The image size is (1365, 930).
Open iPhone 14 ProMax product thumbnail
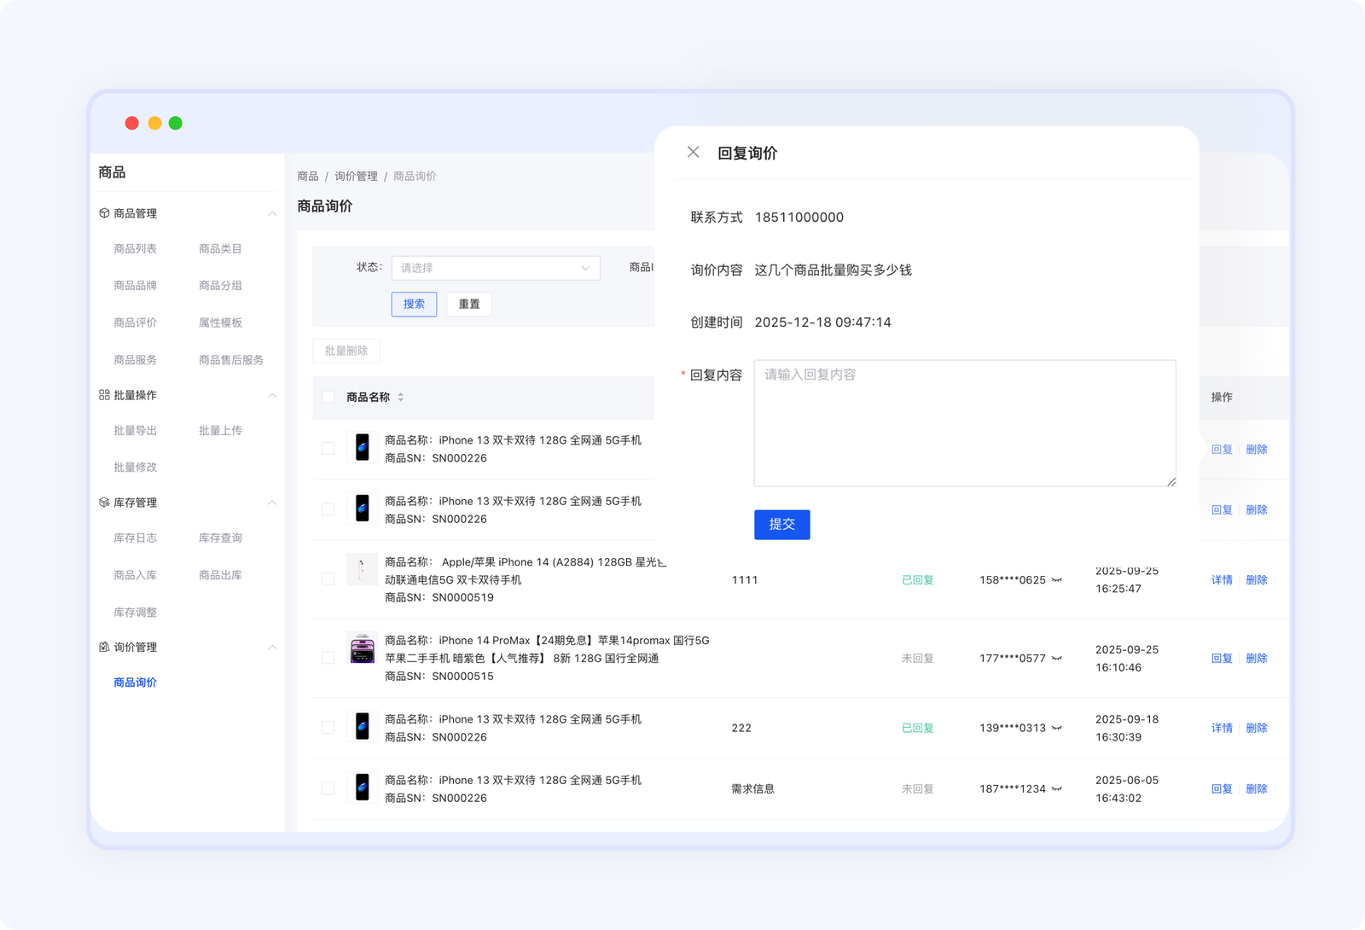point(363,648)
